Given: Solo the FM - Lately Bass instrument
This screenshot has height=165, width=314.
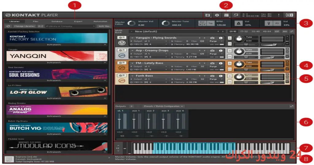Looking at the screenshot, I should [x=230, y=63].
